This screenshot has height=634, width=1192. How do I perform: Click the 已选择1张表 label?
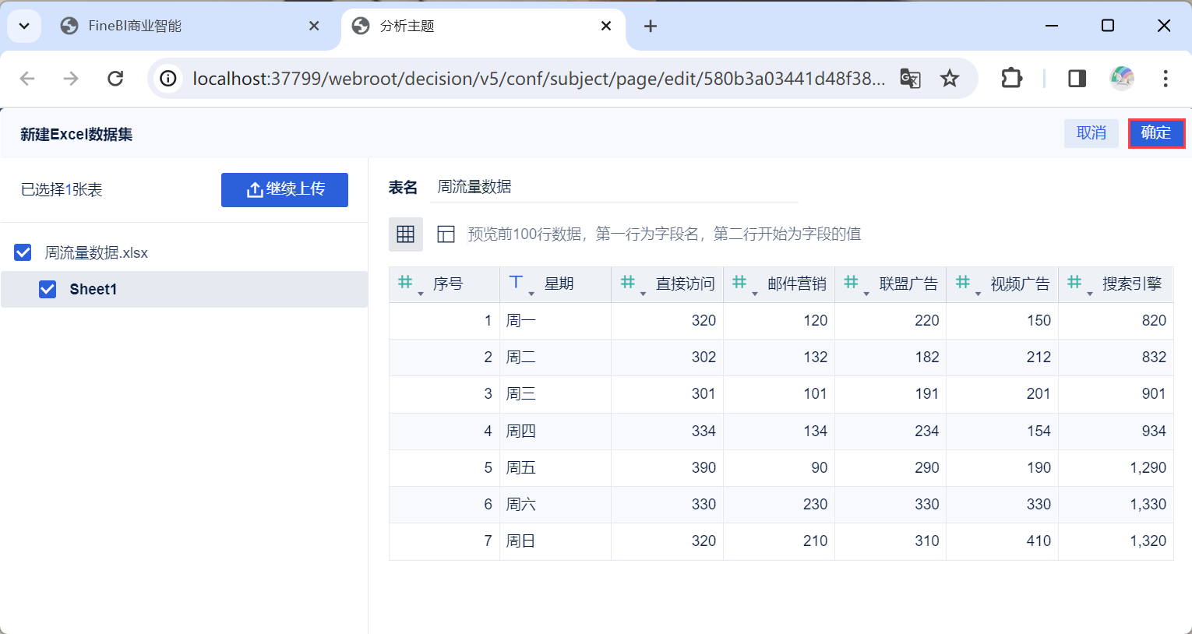(62, 190)
